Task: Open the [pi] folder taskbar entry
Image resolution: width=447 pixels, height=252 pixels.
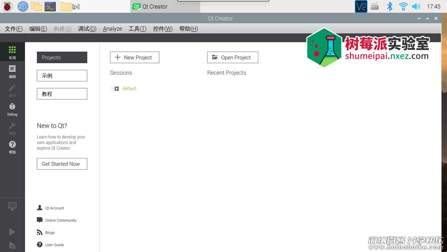Action: point(70,7)
